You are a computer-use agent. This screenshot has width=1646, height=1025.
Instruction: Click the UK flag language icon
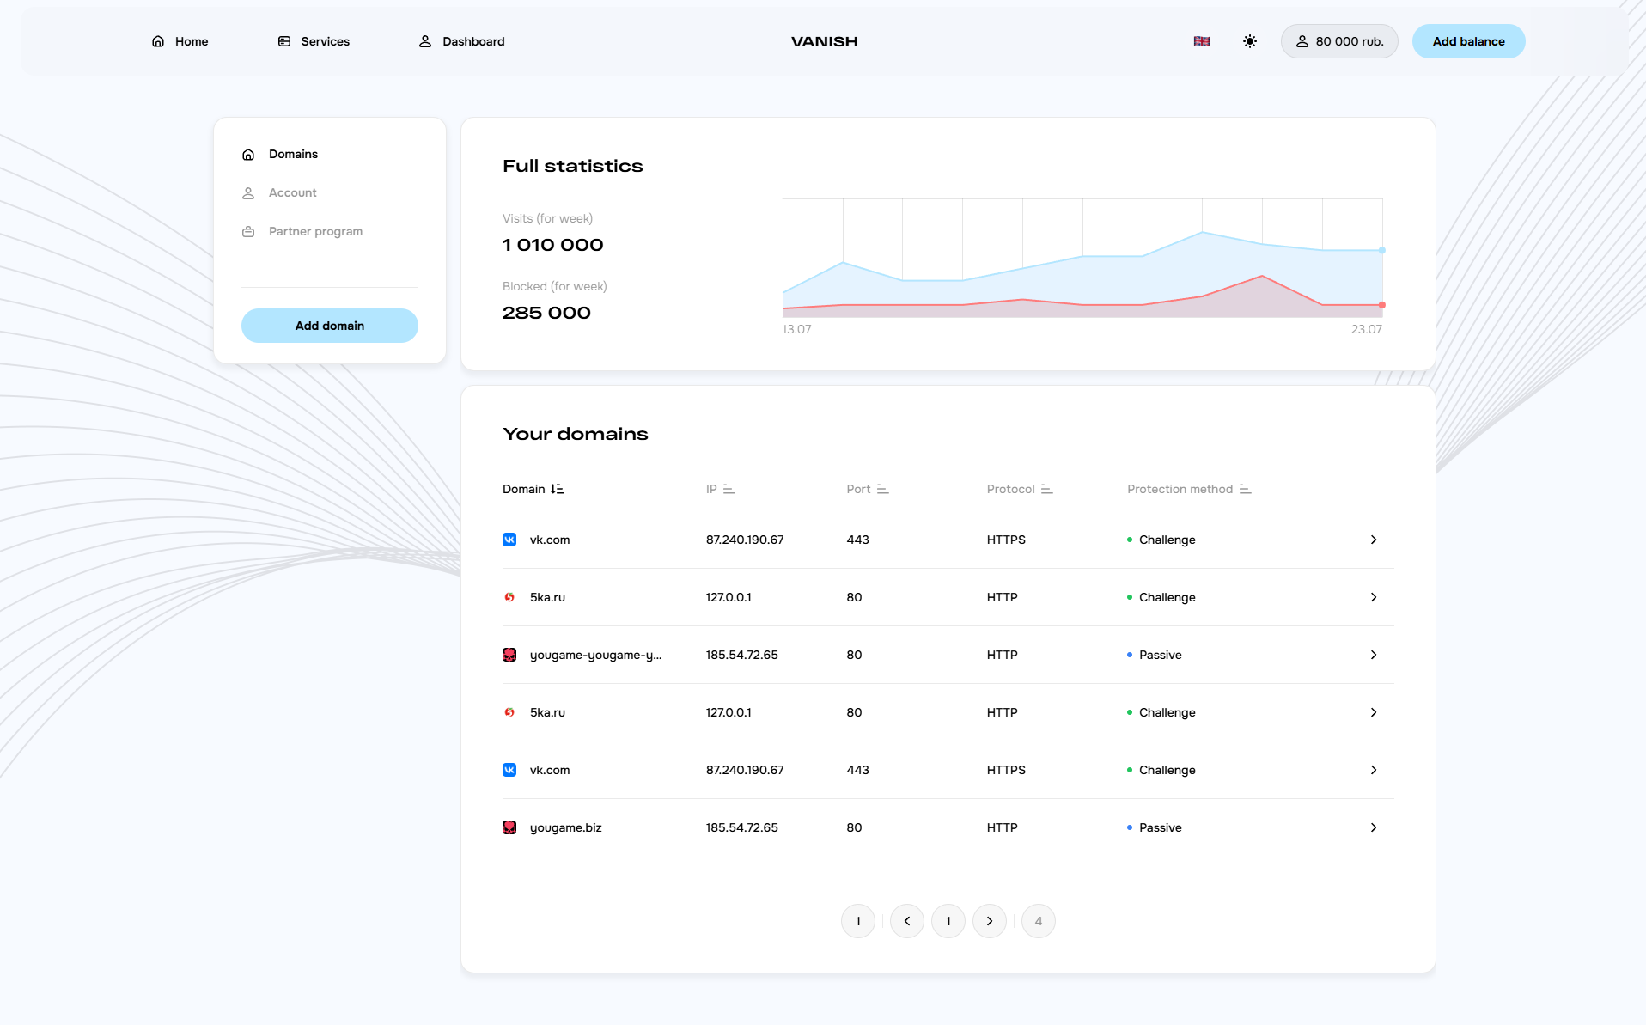tap(1201, 41)
